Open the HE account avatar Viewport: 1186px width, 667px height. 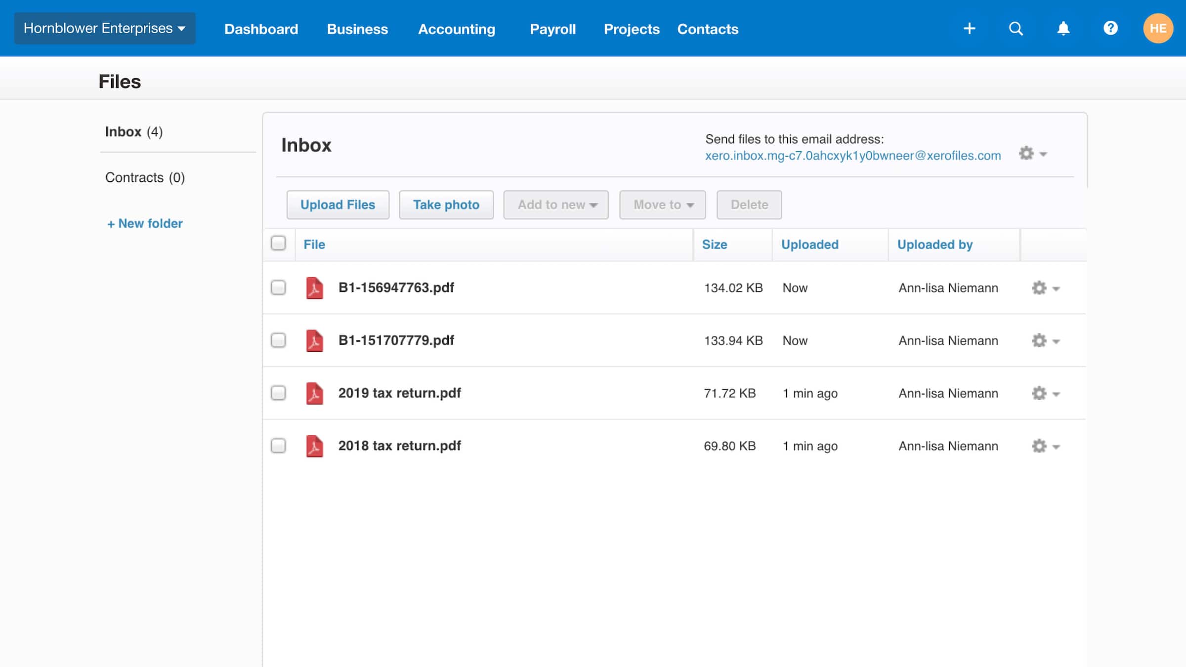coord(1158,28)
